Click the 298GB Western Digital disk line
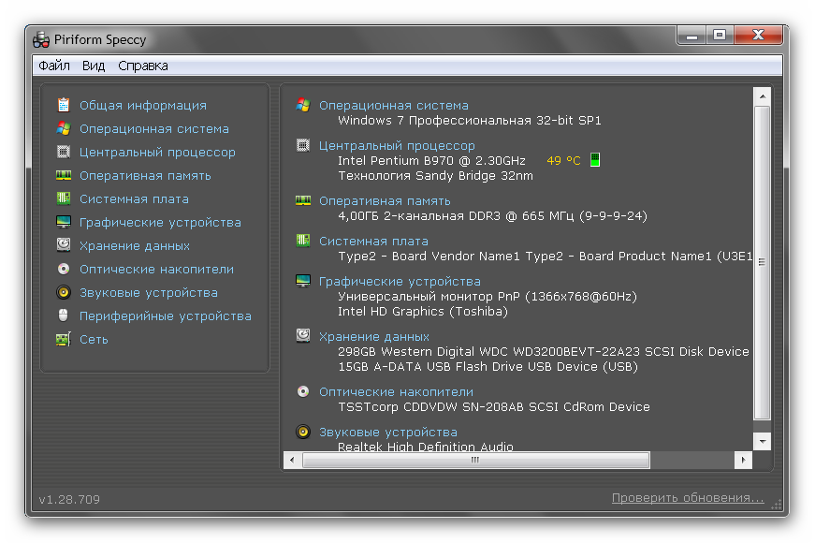The image size is (815, 543). (x=543, y=352)
